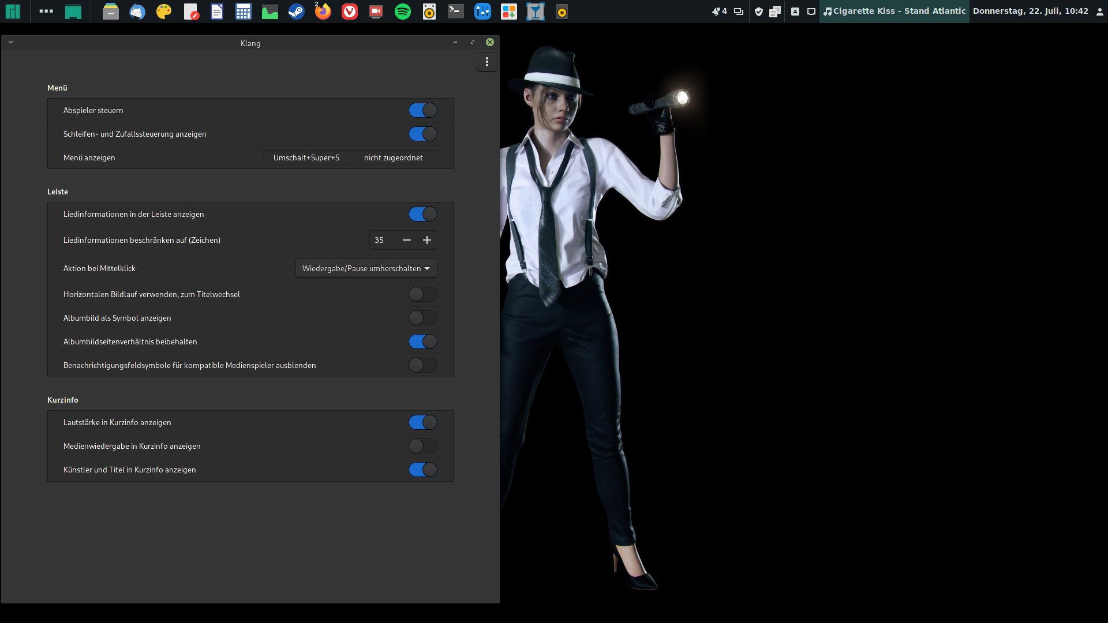
Task: Open Firefox browser icon in panel
Action: pyautogui.click(x=323, y=12)
